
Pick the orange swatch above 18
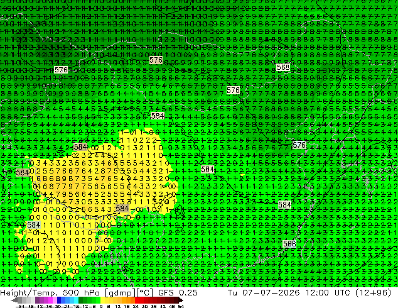(129, 300)
